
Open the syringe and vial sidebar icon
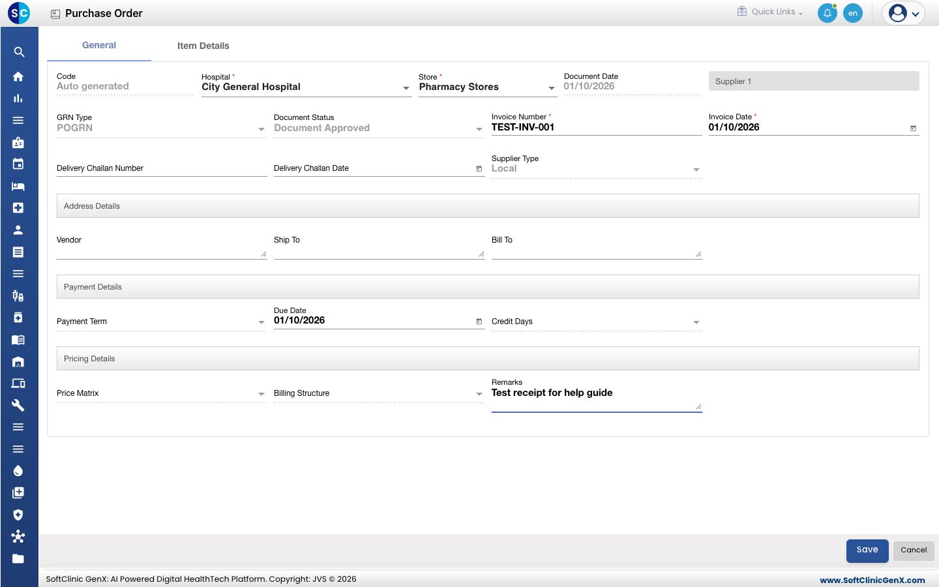[x=18, y=295]
